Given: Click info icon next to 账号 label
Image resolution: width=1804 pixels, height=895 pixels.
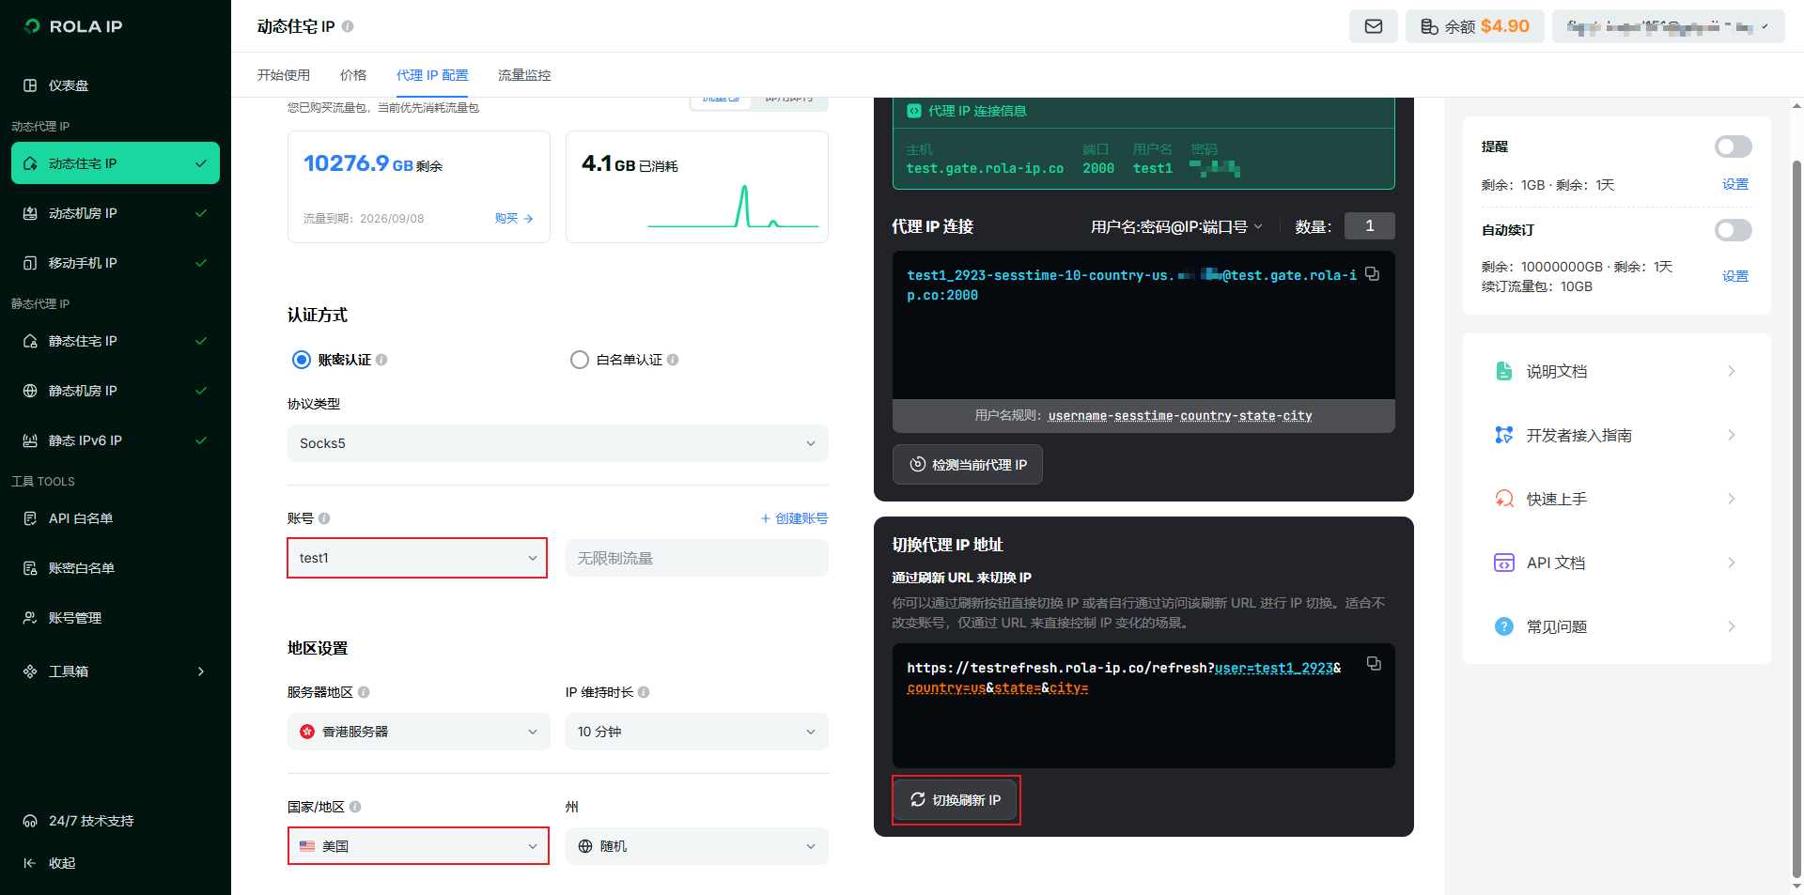Looking at the screenshot, I should pos(324,518).
